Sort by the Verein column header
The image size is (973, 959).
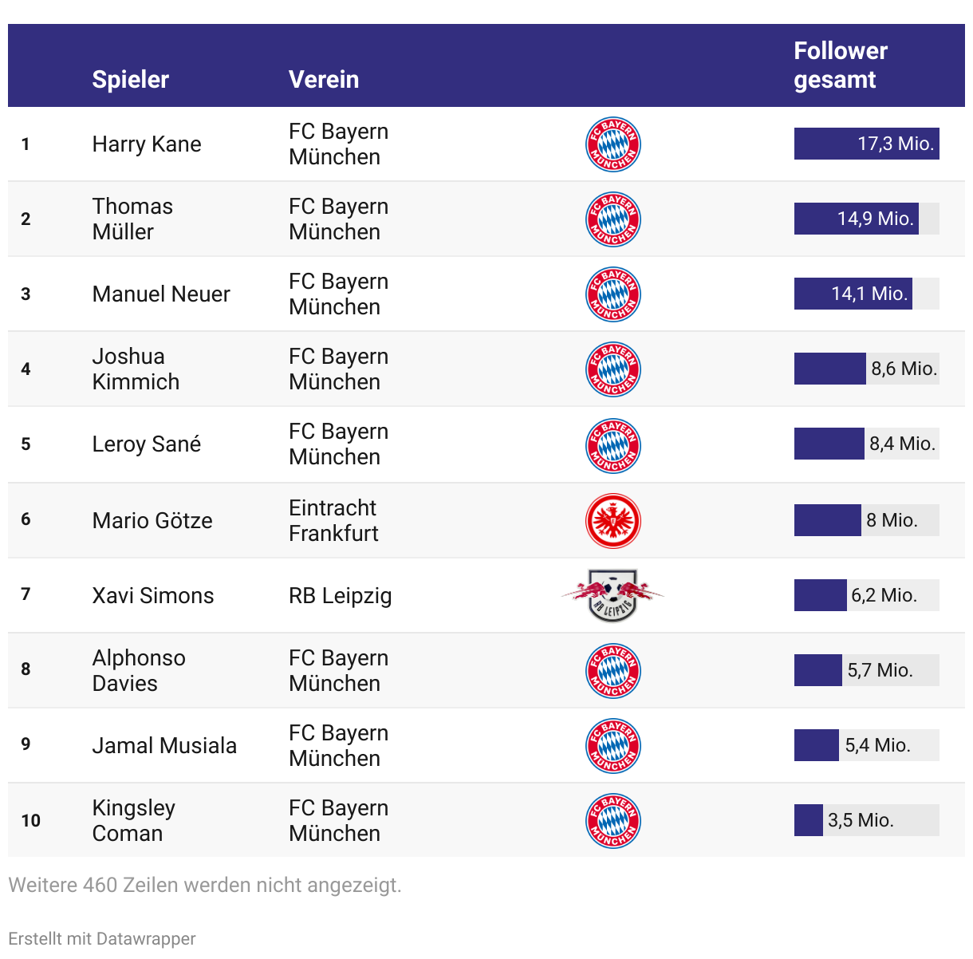pos(324,80)
